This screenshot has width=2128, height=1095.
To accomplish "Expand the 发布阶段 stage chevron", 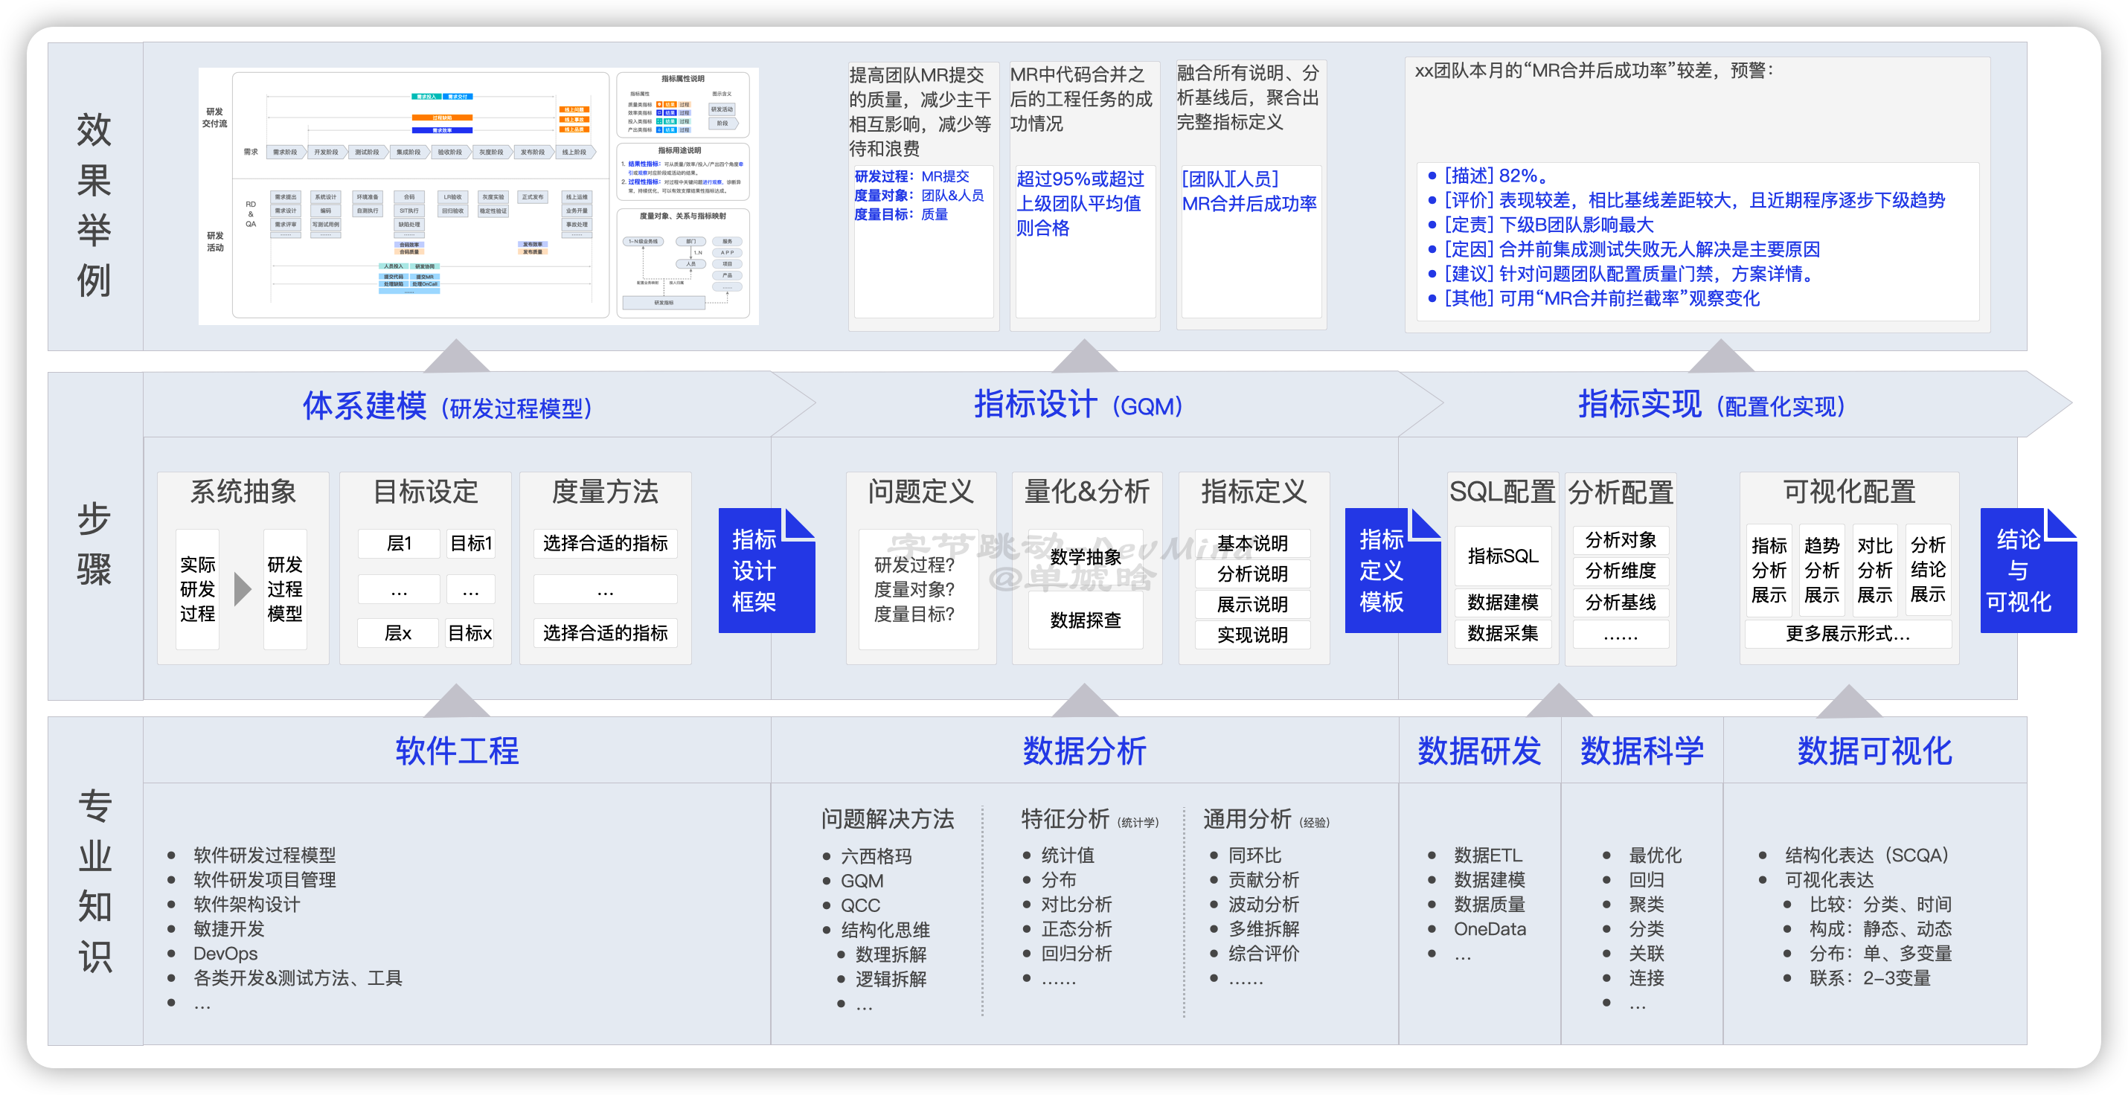I will coord(532,152).
